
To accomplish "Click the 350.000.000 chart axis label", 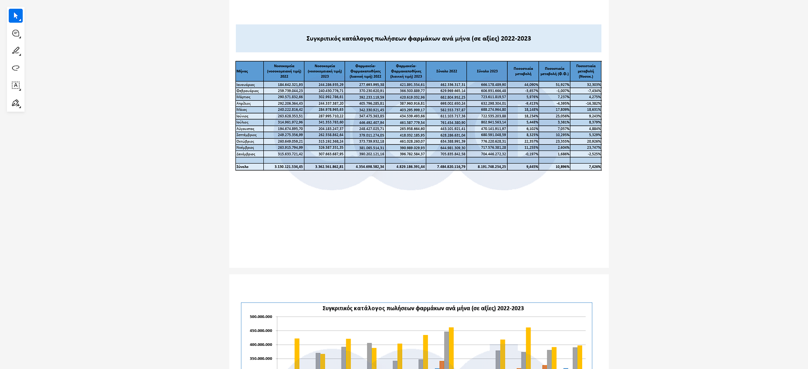I will (x=261, y=359).
